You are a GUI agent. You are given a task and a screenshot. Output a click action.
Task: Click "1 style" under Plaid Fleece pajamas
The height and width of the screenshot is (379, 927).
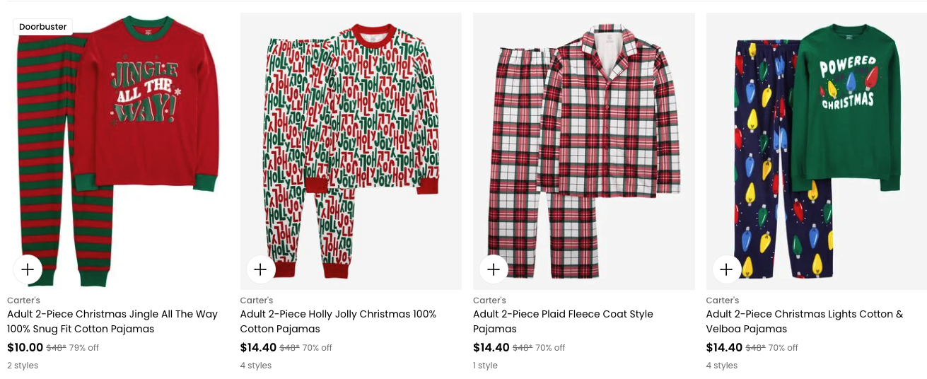pyautogui.click(x=485, y=366)
